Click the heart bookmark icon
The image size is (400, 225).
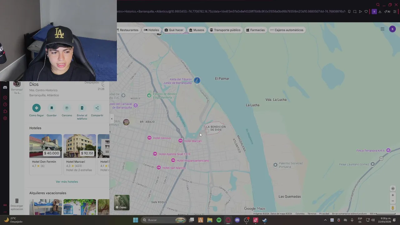point(366,12)
